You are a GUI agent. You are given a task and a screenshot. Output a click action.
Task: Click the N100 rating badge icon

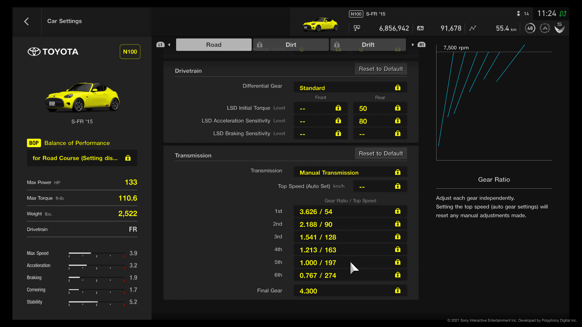pos(129,51)
